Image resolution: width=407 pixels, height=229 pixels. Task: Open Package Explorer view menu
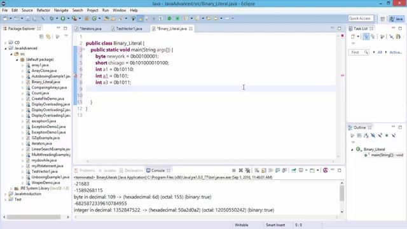pyautogui.click(x=66, y=36)
